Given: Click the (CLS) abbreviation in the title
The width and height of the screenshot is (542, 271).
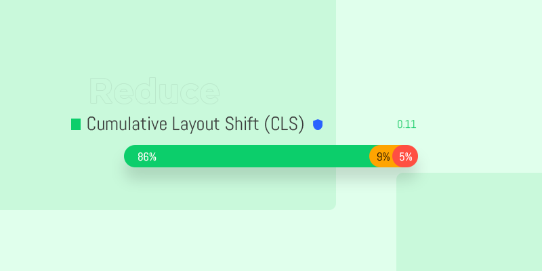Looking at the screenshot, I should [x=284, y=124].
